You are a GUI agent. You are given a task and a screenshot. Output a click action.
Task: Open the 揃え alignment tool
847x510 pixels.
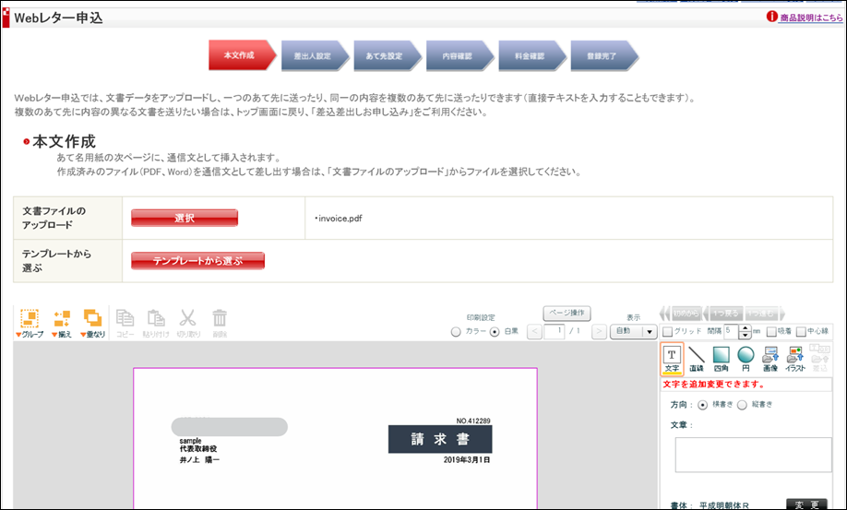[x=62, y=324]
